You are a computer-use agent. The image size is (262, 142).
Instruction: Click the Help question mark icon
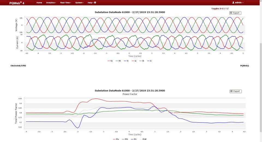(95, 2)
